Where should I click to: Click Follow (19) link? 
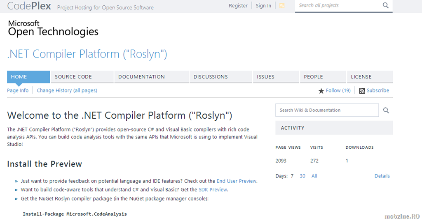click(338, 90)
